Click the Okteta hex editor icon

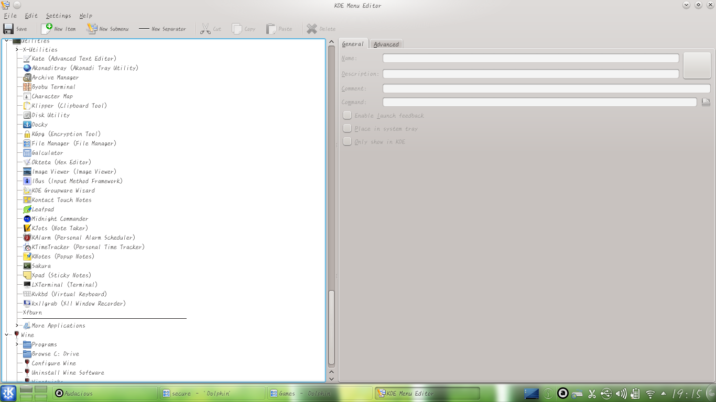click(27, 162)
